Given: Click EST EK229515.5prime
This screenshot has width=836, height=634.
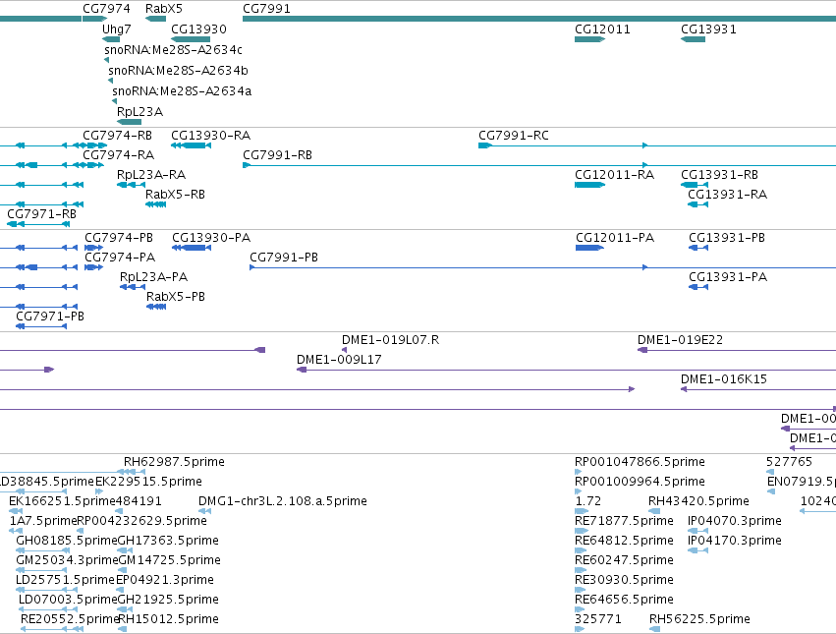Looking at the screenshot, I should 148,482.
